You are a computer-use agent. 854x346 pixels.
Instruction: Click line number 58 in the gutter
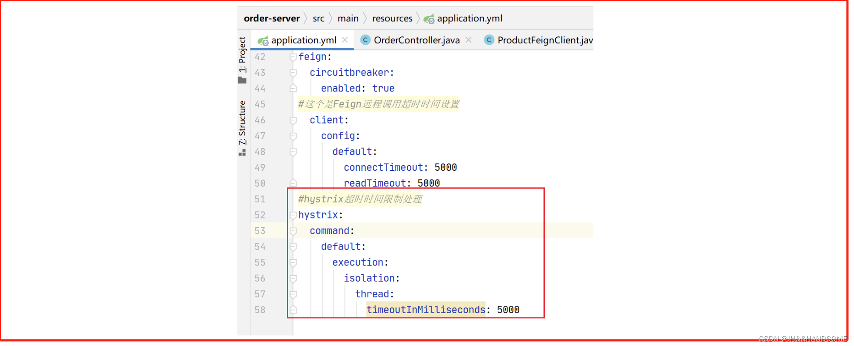click(260, 310)
